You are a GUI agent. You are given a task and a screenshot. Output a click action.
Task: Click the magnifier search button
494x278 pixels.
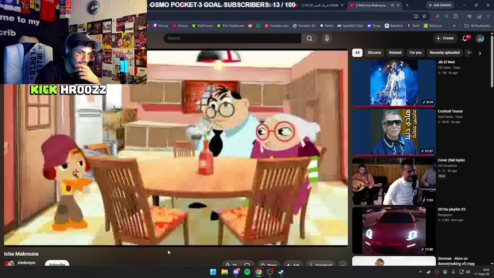click(x=309, y=38)
